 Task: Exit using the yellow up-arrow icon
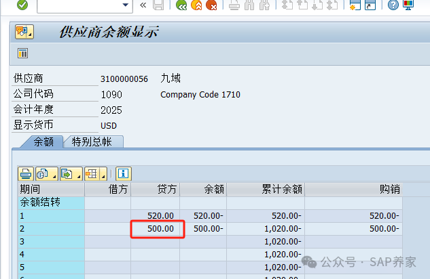[196, 5]
